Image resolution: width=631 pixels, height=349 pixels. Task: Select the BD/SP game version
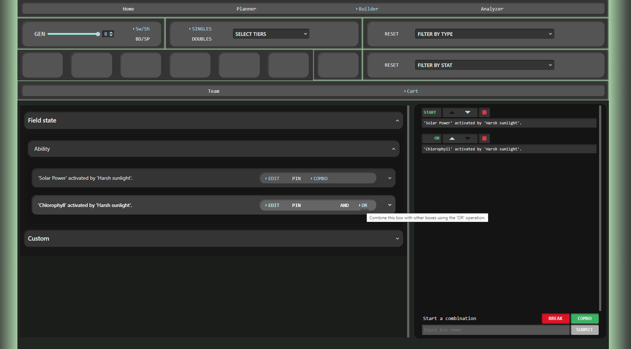pyautogui.click(x=142, y=39)
